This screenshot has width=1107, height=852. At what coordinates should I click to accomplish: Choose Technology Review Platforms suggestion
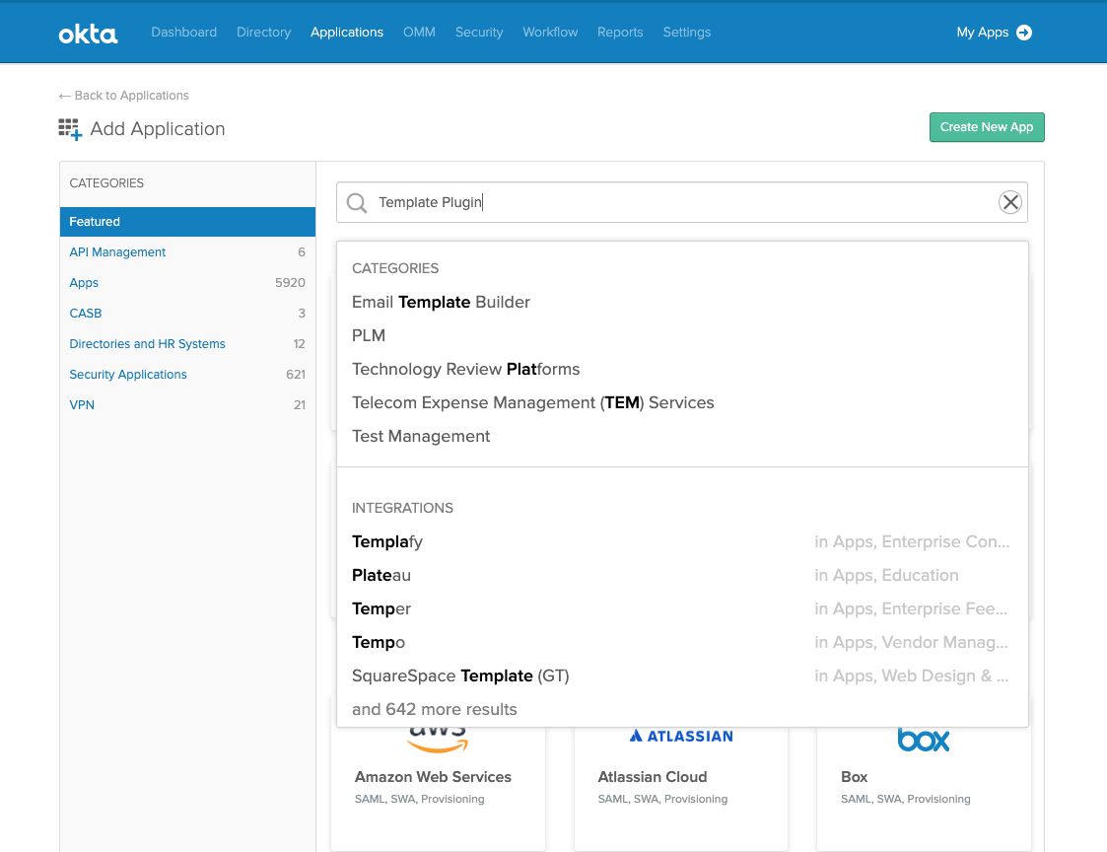tap(465, 370)
